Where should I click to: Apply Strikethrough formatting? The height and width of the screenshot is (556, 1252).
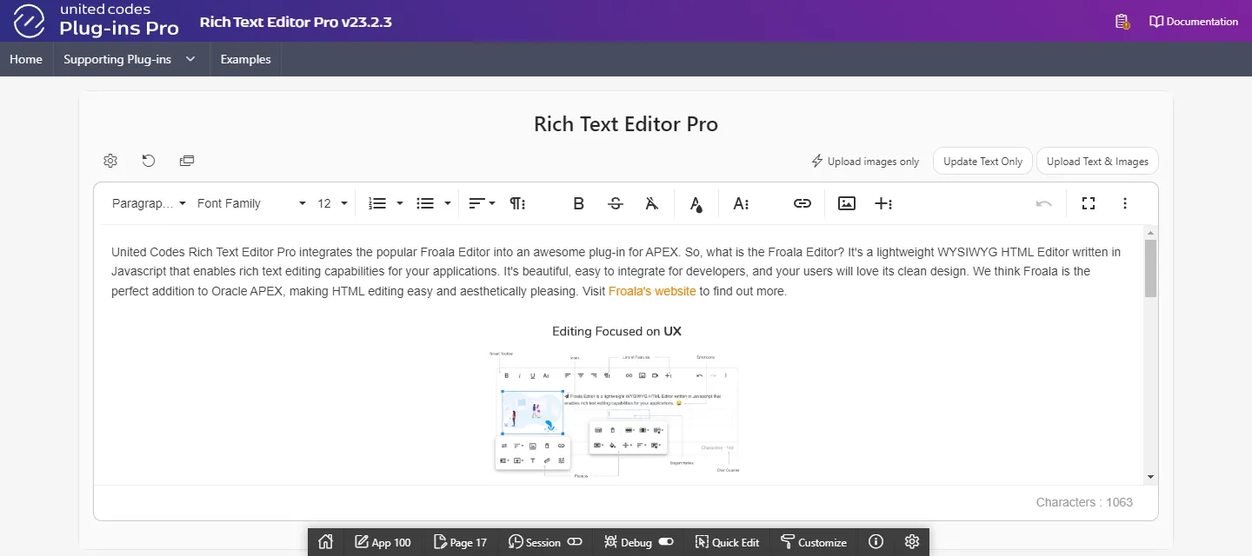pyautogui.click(x=616, y=203)
